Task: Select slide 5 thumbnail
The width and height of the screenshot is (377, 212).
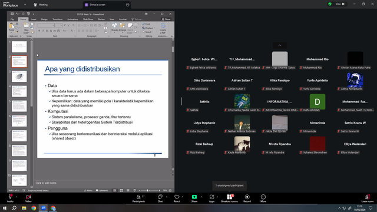Action: click(x=19, y=106)
